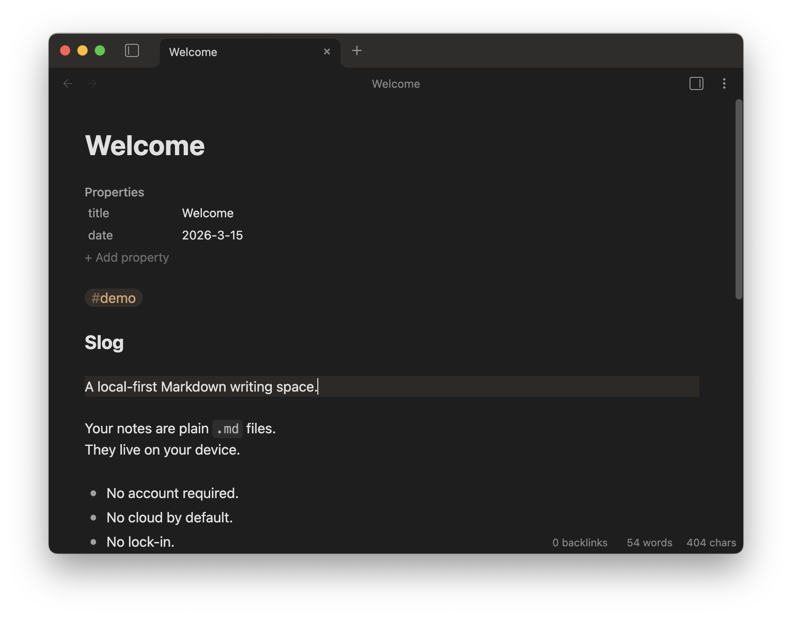Click the vertical scrollbar thumb

(x=739, y=199)
